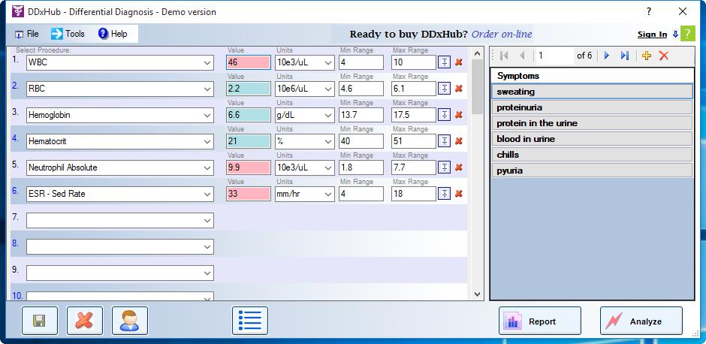The width and height of the screenshot is (706, 344).
Task: Select the sweating symptom
Action: 592,92
